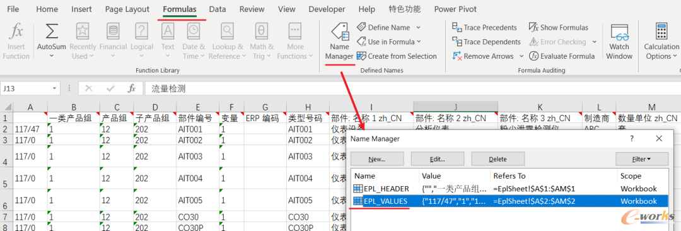The image size is (681, 231).
Task: Click the Name Manager help question mark
Action: coord(632,138)
